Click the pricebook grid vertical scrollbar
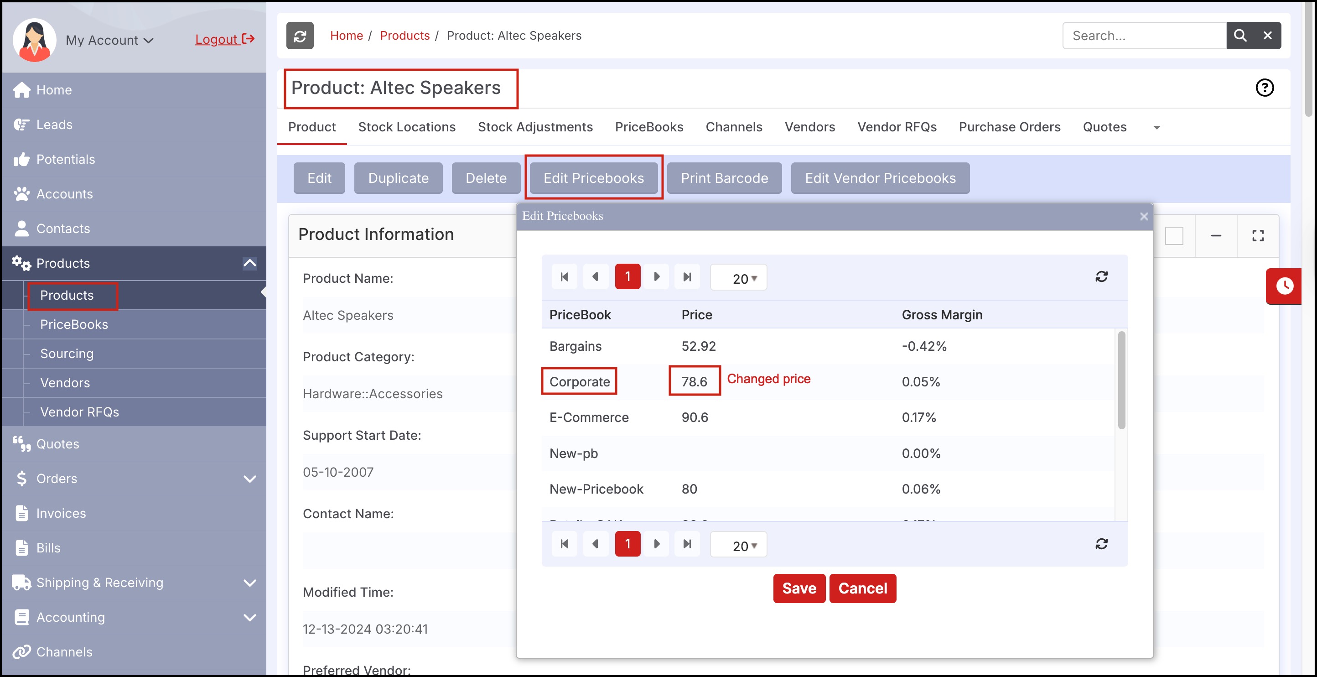 click(x=1121, y=380)
